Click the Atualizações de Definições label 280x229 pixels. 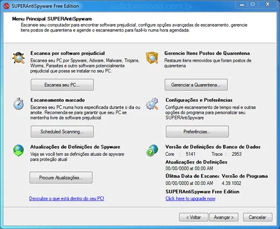tap(197, 162)
